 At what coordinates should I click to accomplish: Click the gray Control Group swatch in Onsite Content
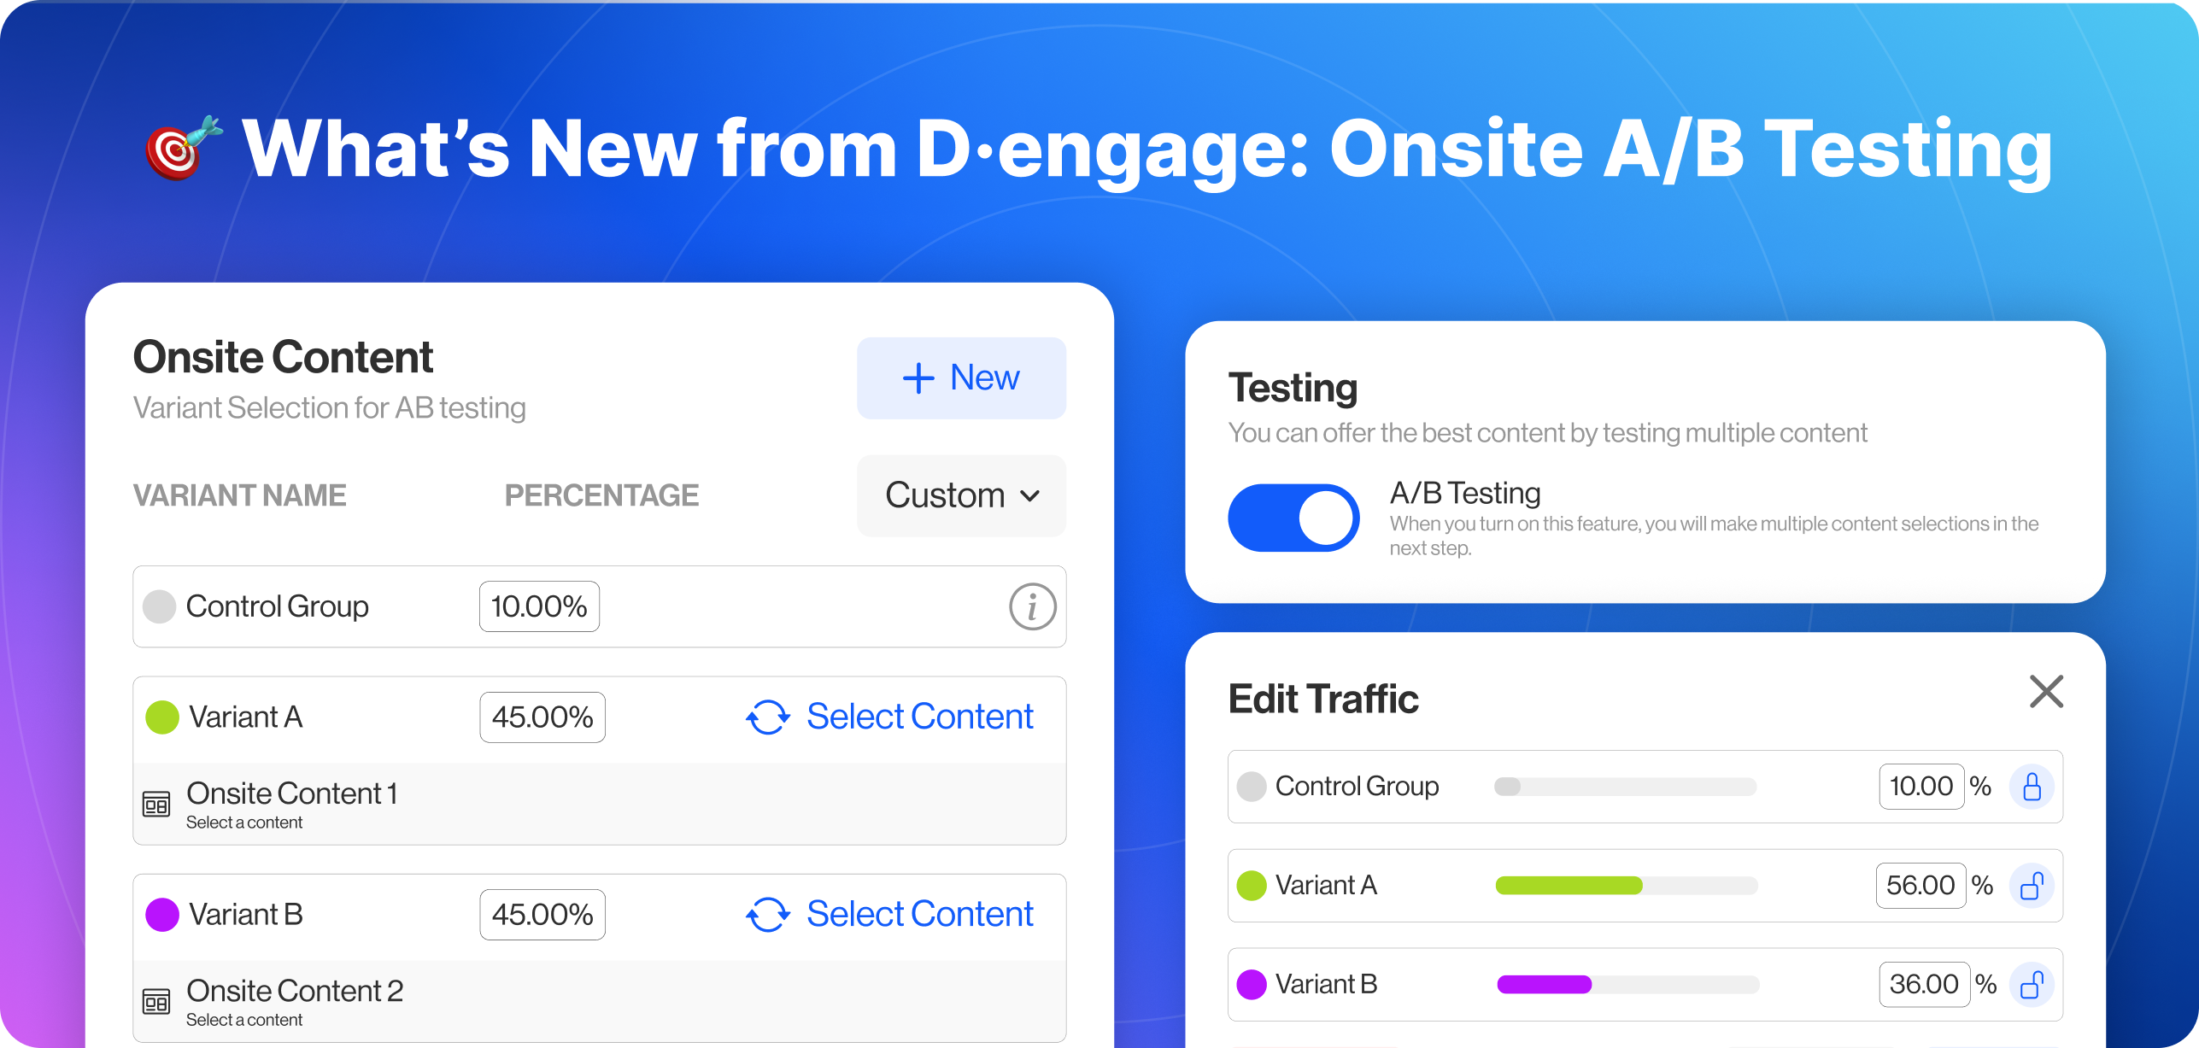[x=159, y=606]
